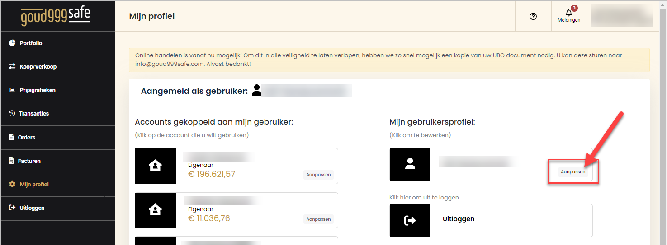Viewport: 667px width, 245px height.
Task: Select the € 11.036,76 amount
Action: [x=209, y=218]
